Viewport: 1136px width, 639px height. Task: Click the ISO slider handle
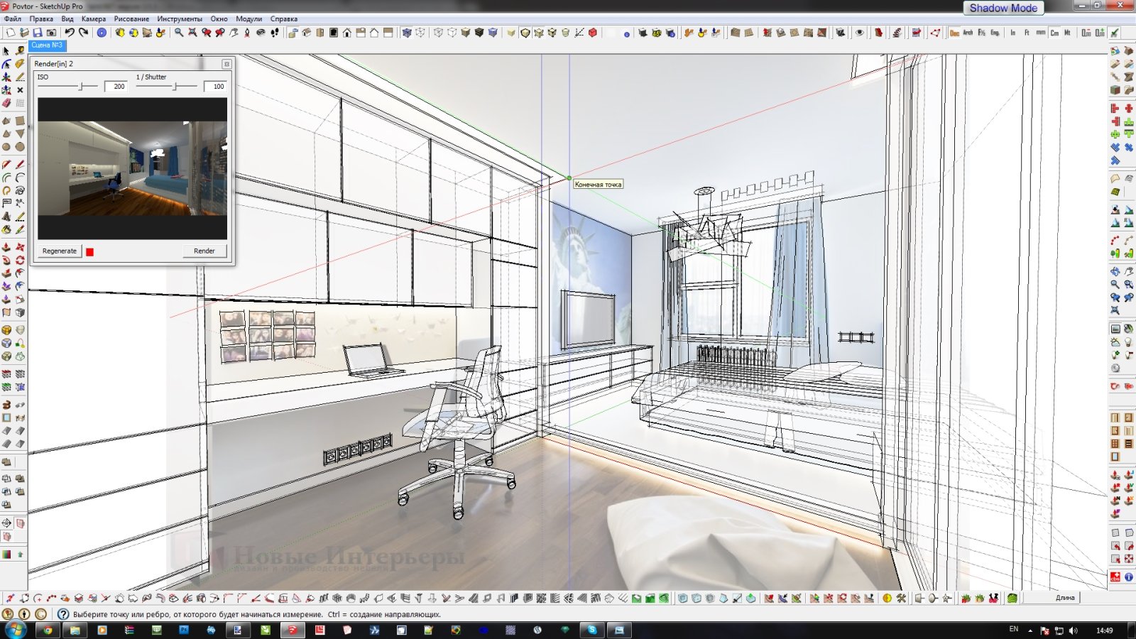coord(82,87)
